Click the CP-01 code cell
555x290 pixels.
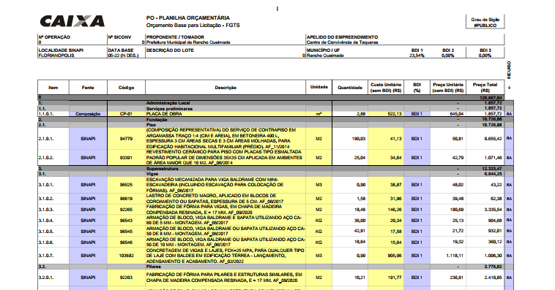127,114
